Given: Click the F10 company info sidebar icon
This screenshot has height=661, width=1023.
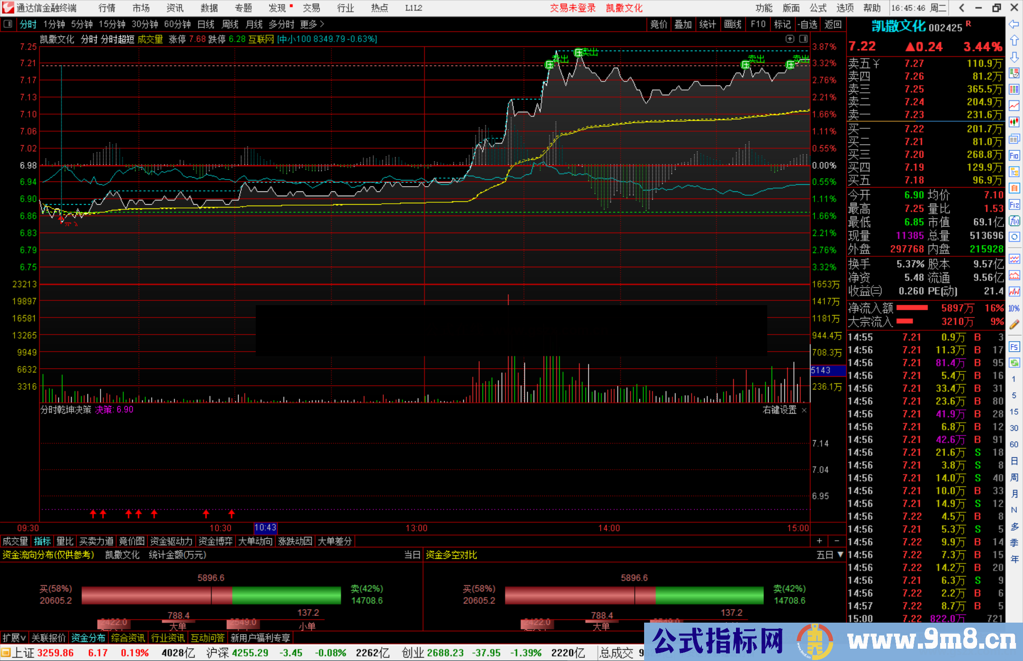Looking at the screenshot, I should click(1014, 155).
